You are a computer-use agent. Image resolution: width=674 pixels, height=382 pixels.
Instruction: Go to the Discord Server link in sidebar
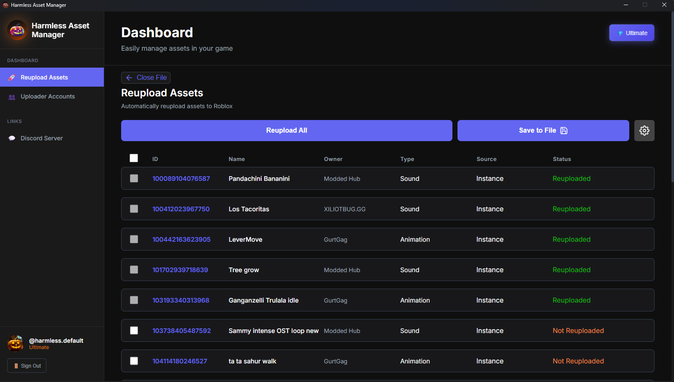coord(41,138)
